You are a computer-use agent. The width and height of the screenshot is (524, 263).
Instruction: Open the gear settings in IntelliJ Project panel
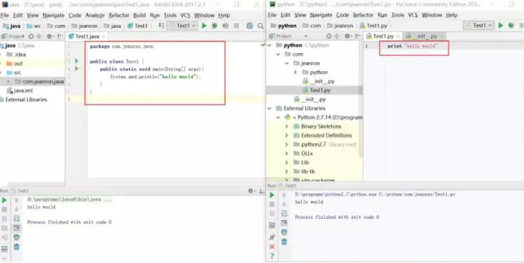coord(50,36)
